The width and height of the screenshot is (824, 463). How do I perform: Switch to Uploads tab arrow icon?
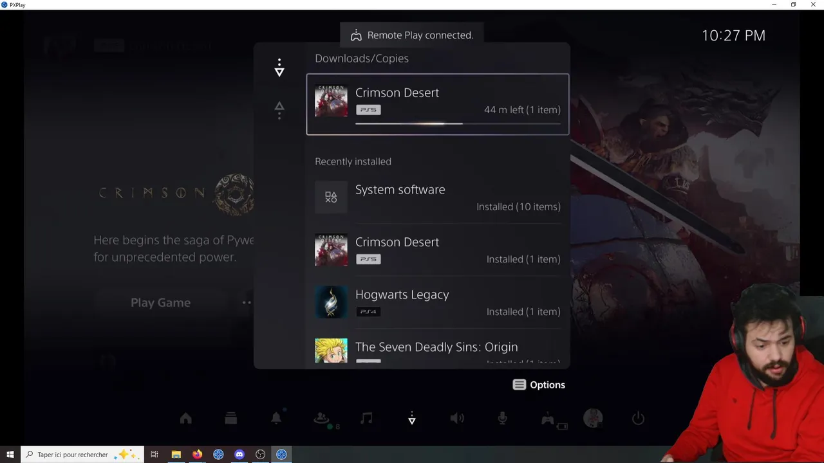279,110
